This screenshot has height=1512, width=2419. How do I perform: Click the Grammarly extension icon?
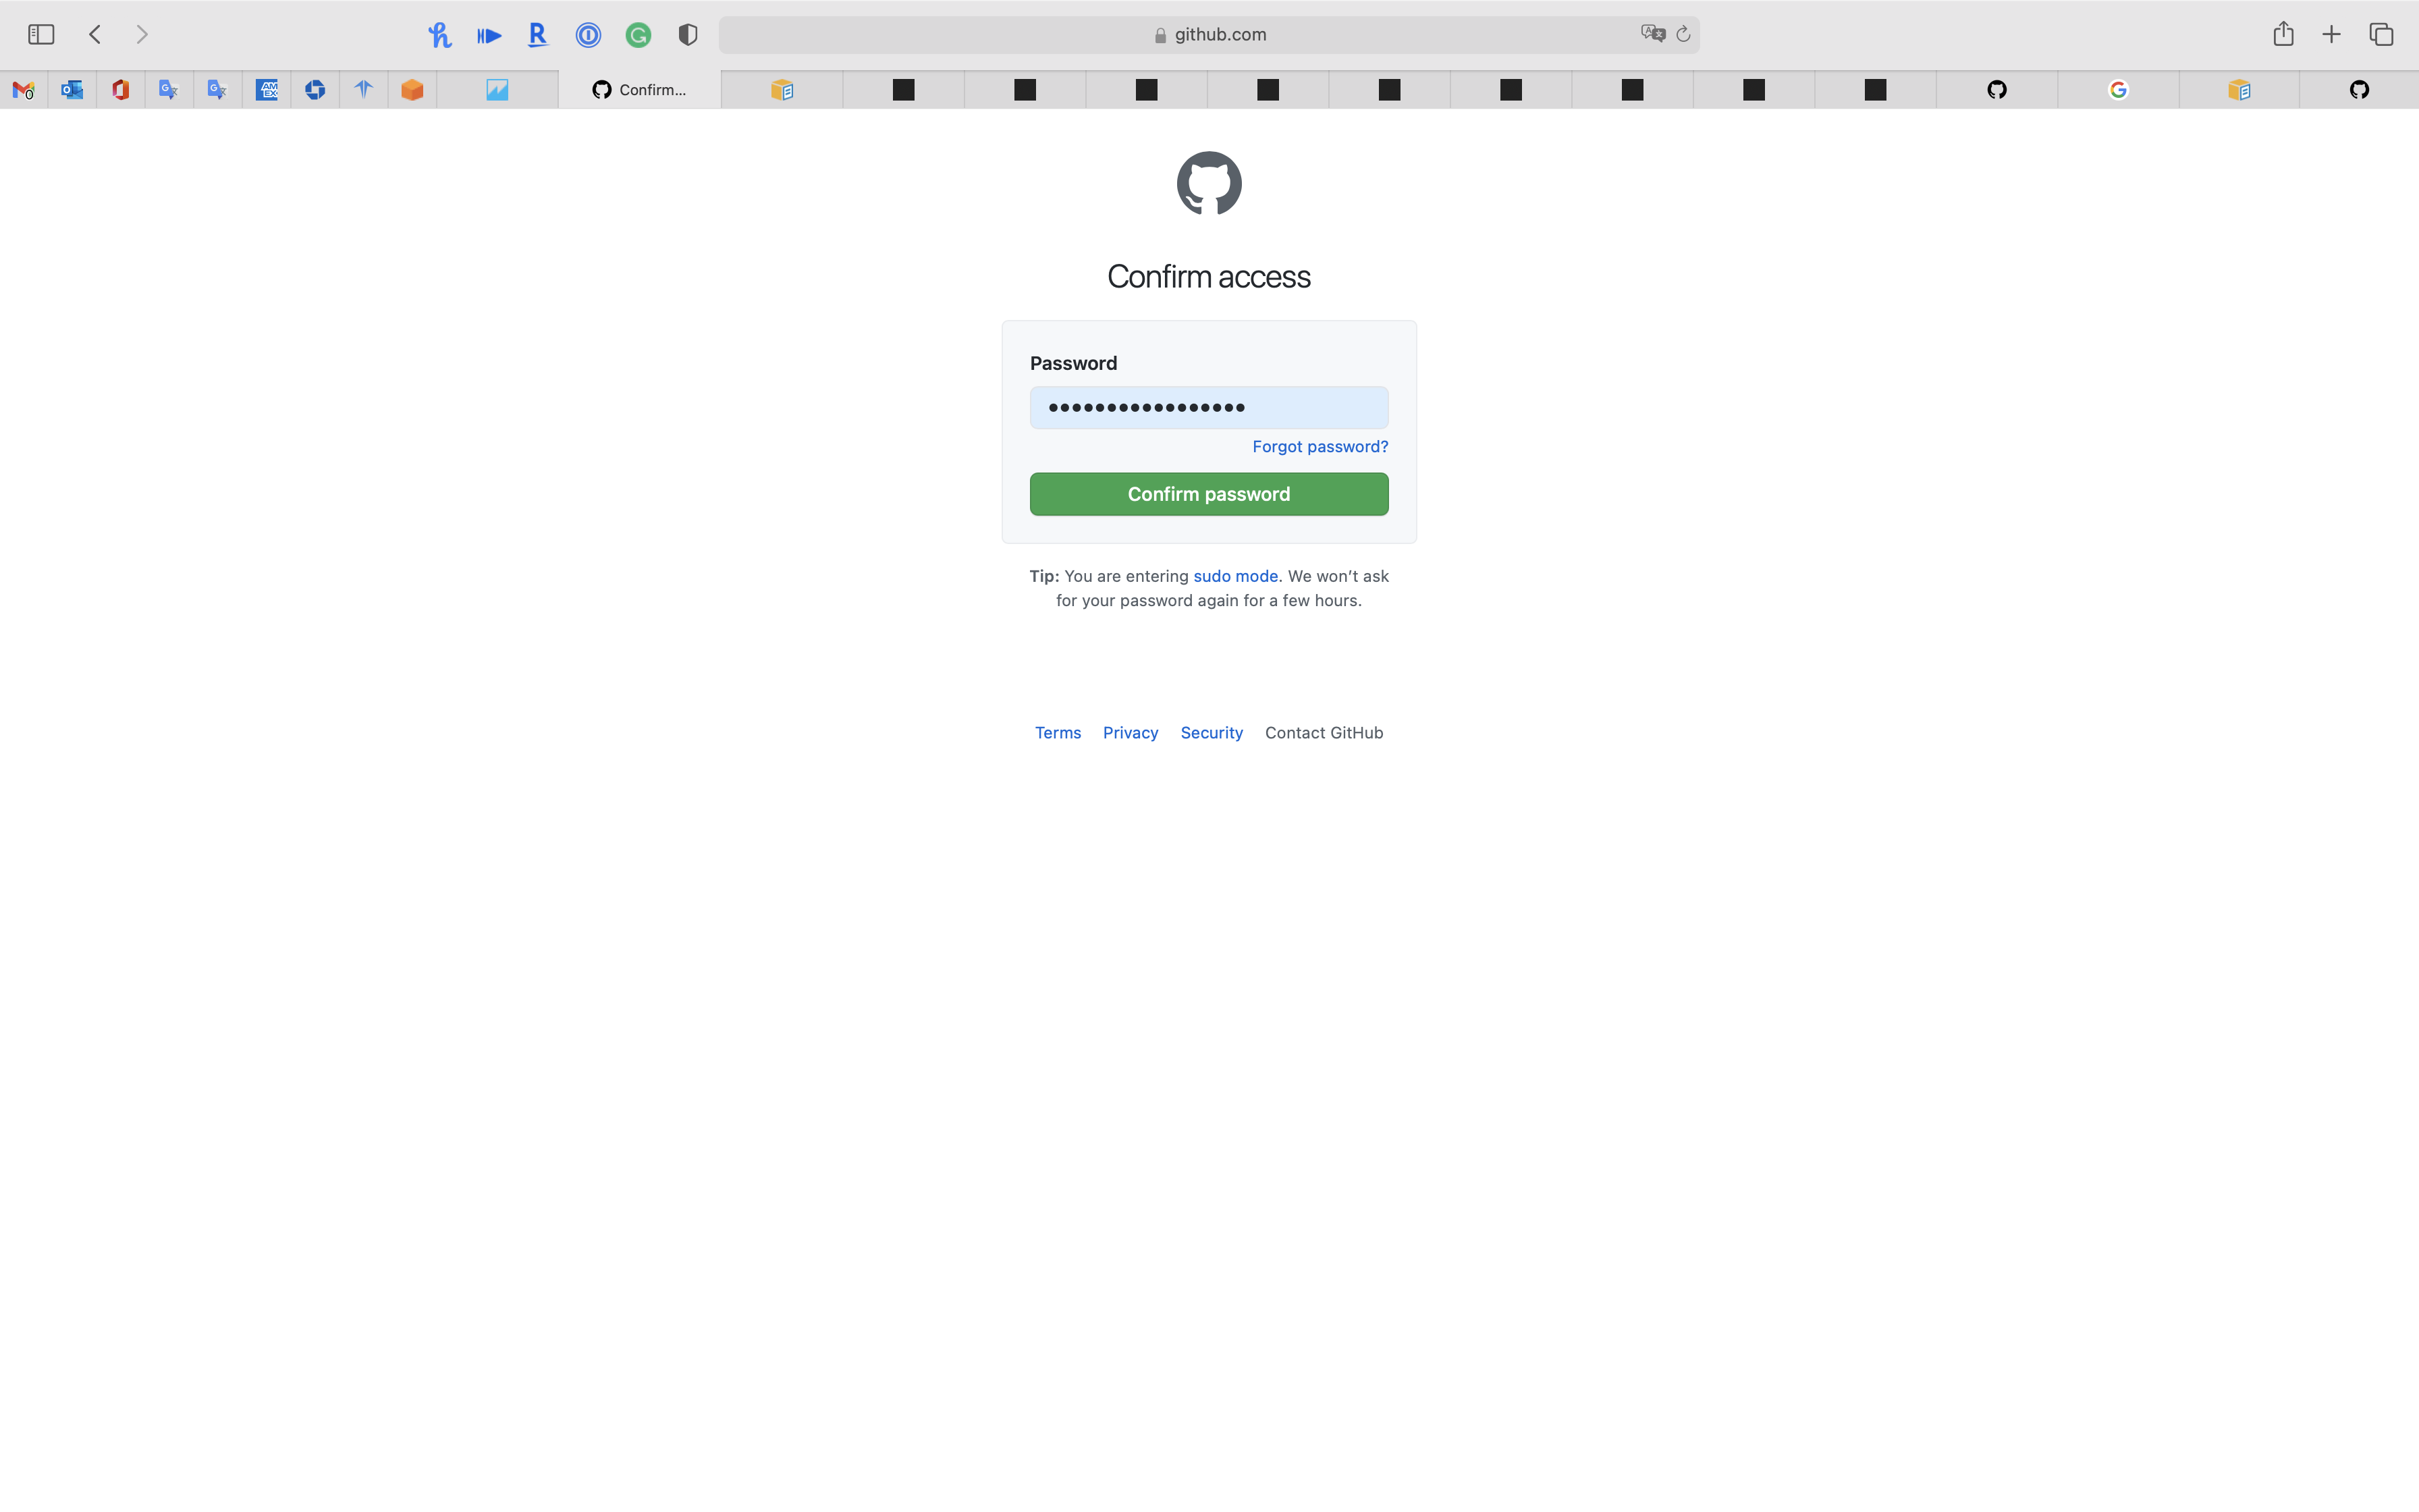tap(638, 35)
